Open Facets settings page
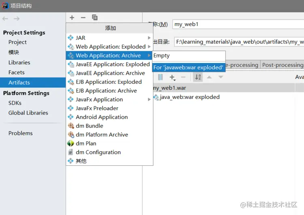Viewport: 304px width, 215px height. pos(17,72)
